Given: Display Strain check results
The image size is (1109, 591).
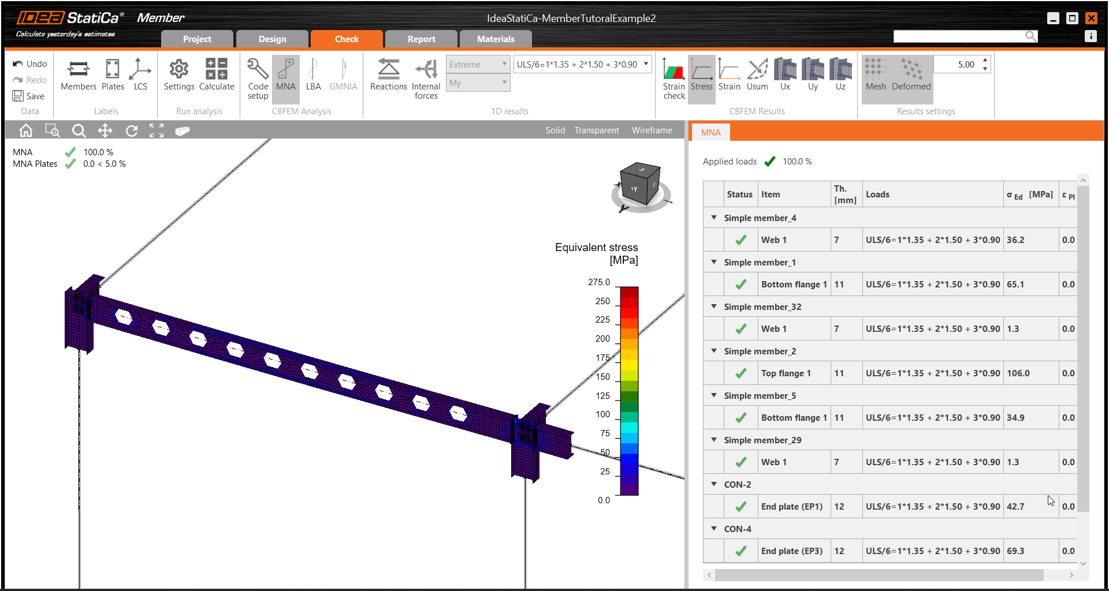Looking at the screenshot, I should (674, 79).
